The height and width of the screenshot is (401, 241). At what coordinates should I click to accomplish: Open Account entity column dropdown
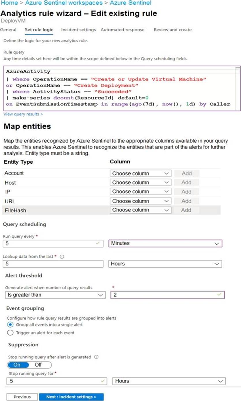pyautogui.click(x=140, y=173)
